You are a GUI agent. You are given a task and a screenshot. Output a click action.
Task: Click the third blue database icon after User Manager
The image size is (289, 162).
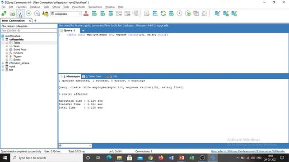pos(111,13)
